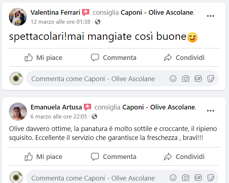Click the sticker icon in first comment box
The height and width of the screenshot is (183, 229).
(210, 79)
